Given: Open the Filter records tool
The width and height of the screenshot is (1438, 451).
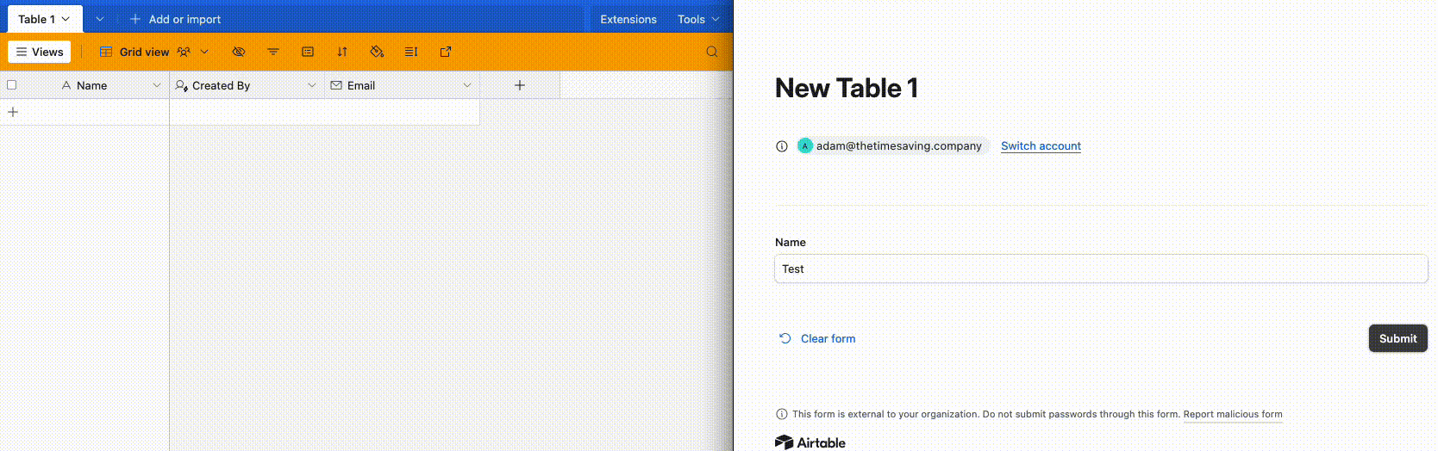Looking at the screenshot, I should 273,52.
